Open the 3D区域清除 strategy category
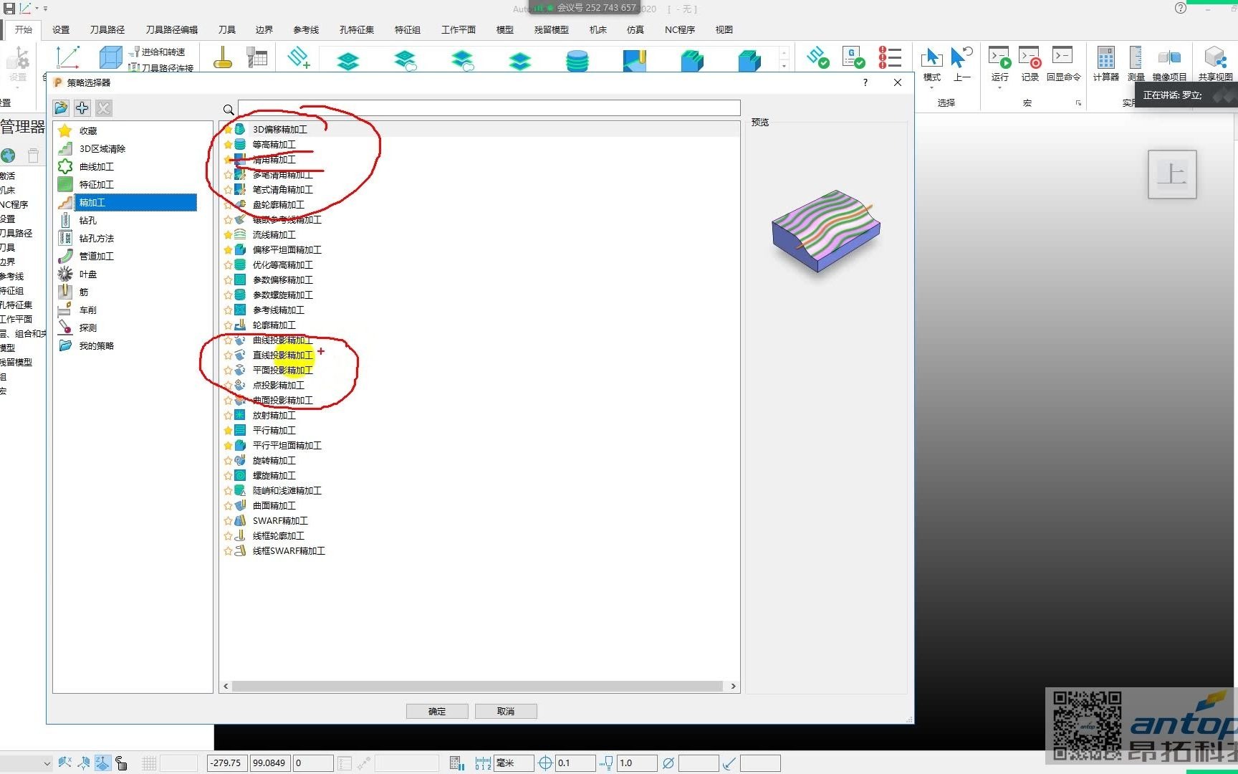The image size is (1238, 774). [x=102, y=149]
